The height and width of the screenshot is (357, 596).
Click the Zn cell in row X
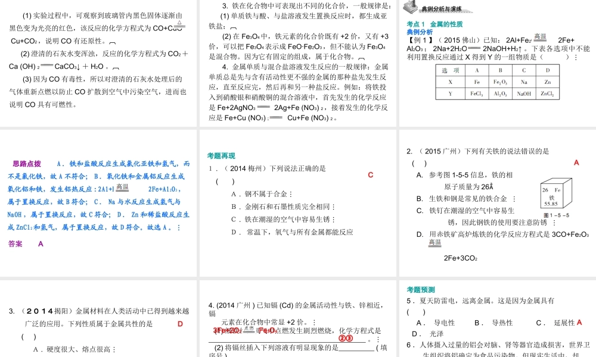tap(547, 82)
